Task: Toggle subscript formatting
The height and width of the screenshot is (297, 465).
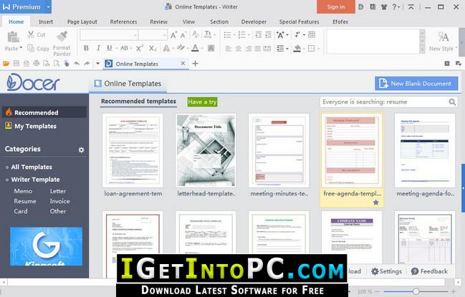Action: pos(153,48)
